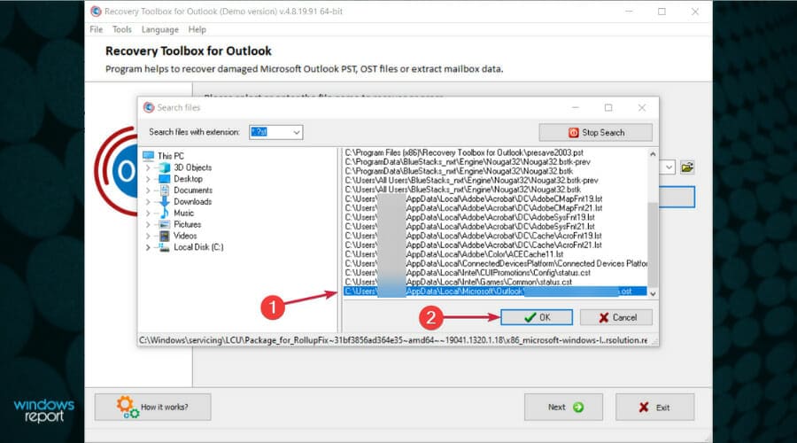Click the red X icon on Cancel
797x443 pixels.
pyautogui.click(x=603, y=318)
